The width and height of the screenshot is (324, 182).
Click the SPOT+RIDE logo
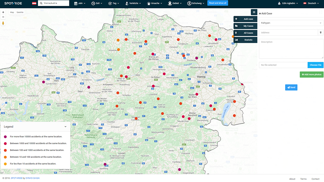13,3
